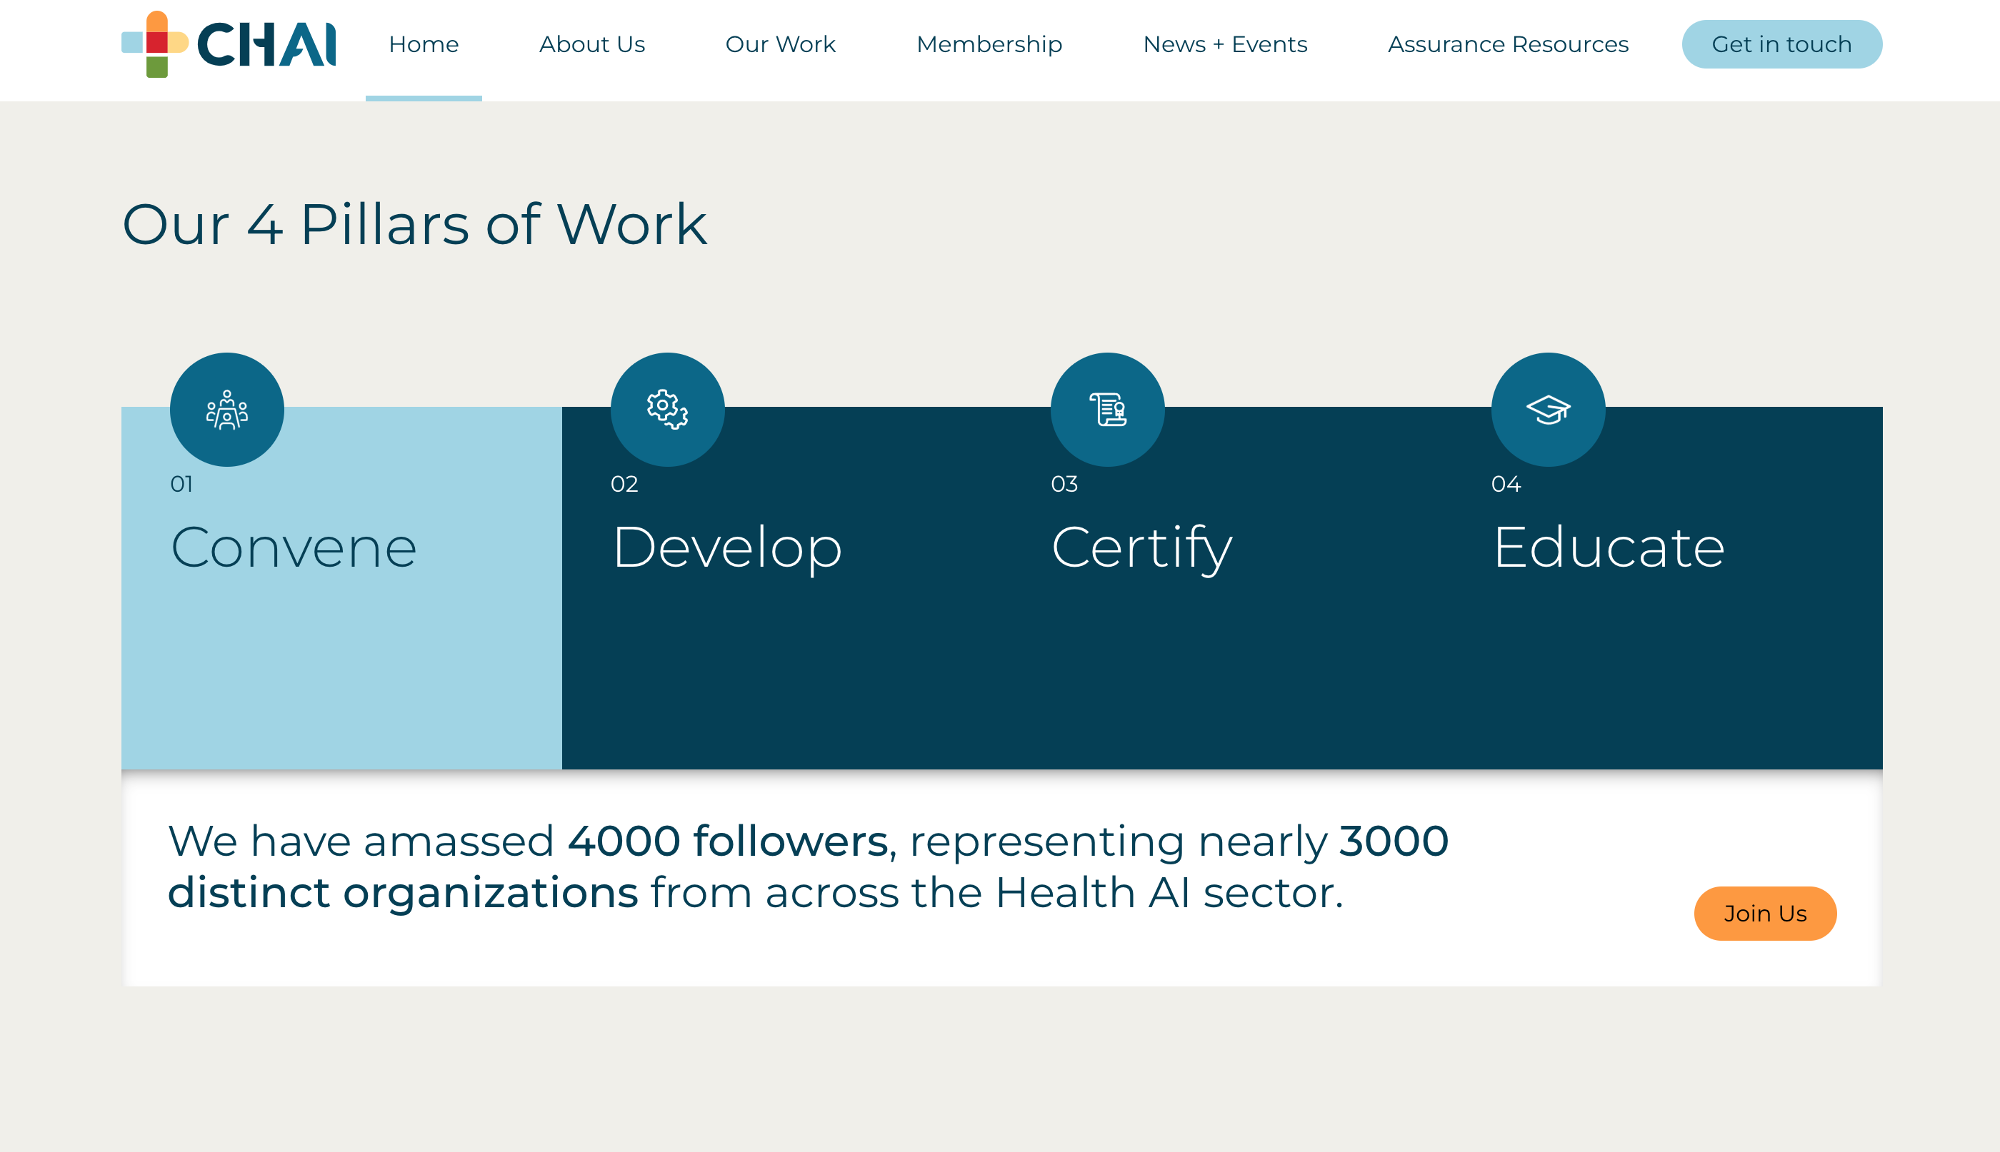Click the 01 number label on Convene
Screen dimensions: 2000x1152
pyautogui.click(x=181, y=484)
